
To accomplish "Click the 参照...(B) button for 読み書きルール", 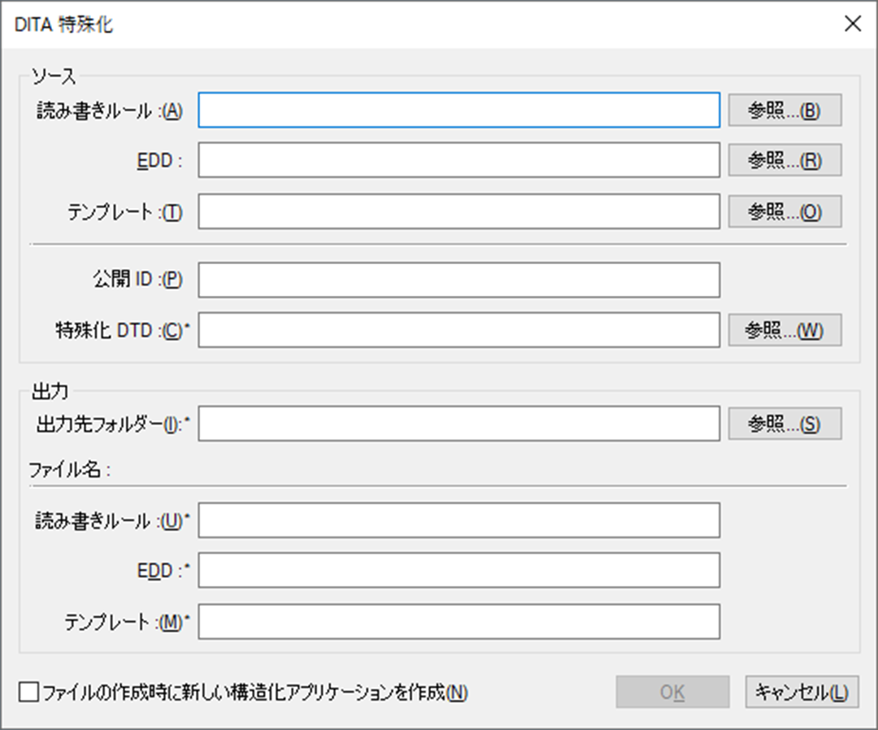I will pyautogui.click(x=784, y=111).
